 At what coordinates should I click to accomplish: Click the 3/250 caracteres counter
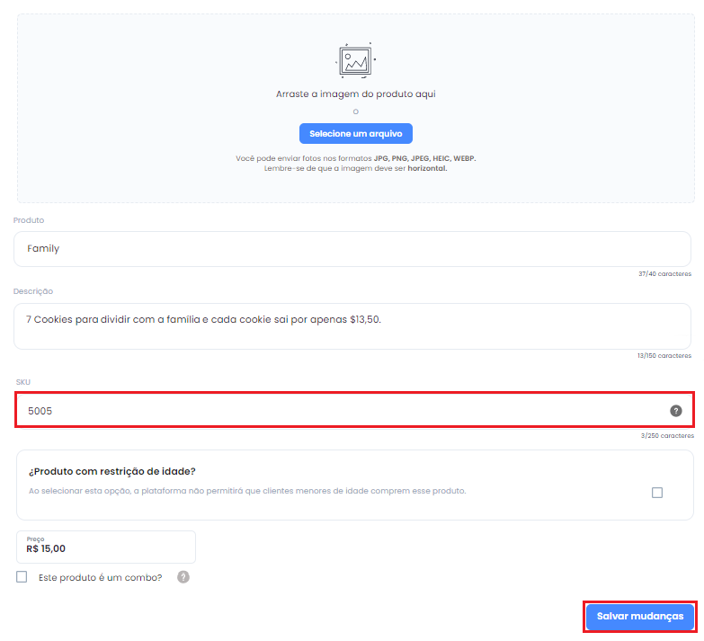[x=667, y=435]
